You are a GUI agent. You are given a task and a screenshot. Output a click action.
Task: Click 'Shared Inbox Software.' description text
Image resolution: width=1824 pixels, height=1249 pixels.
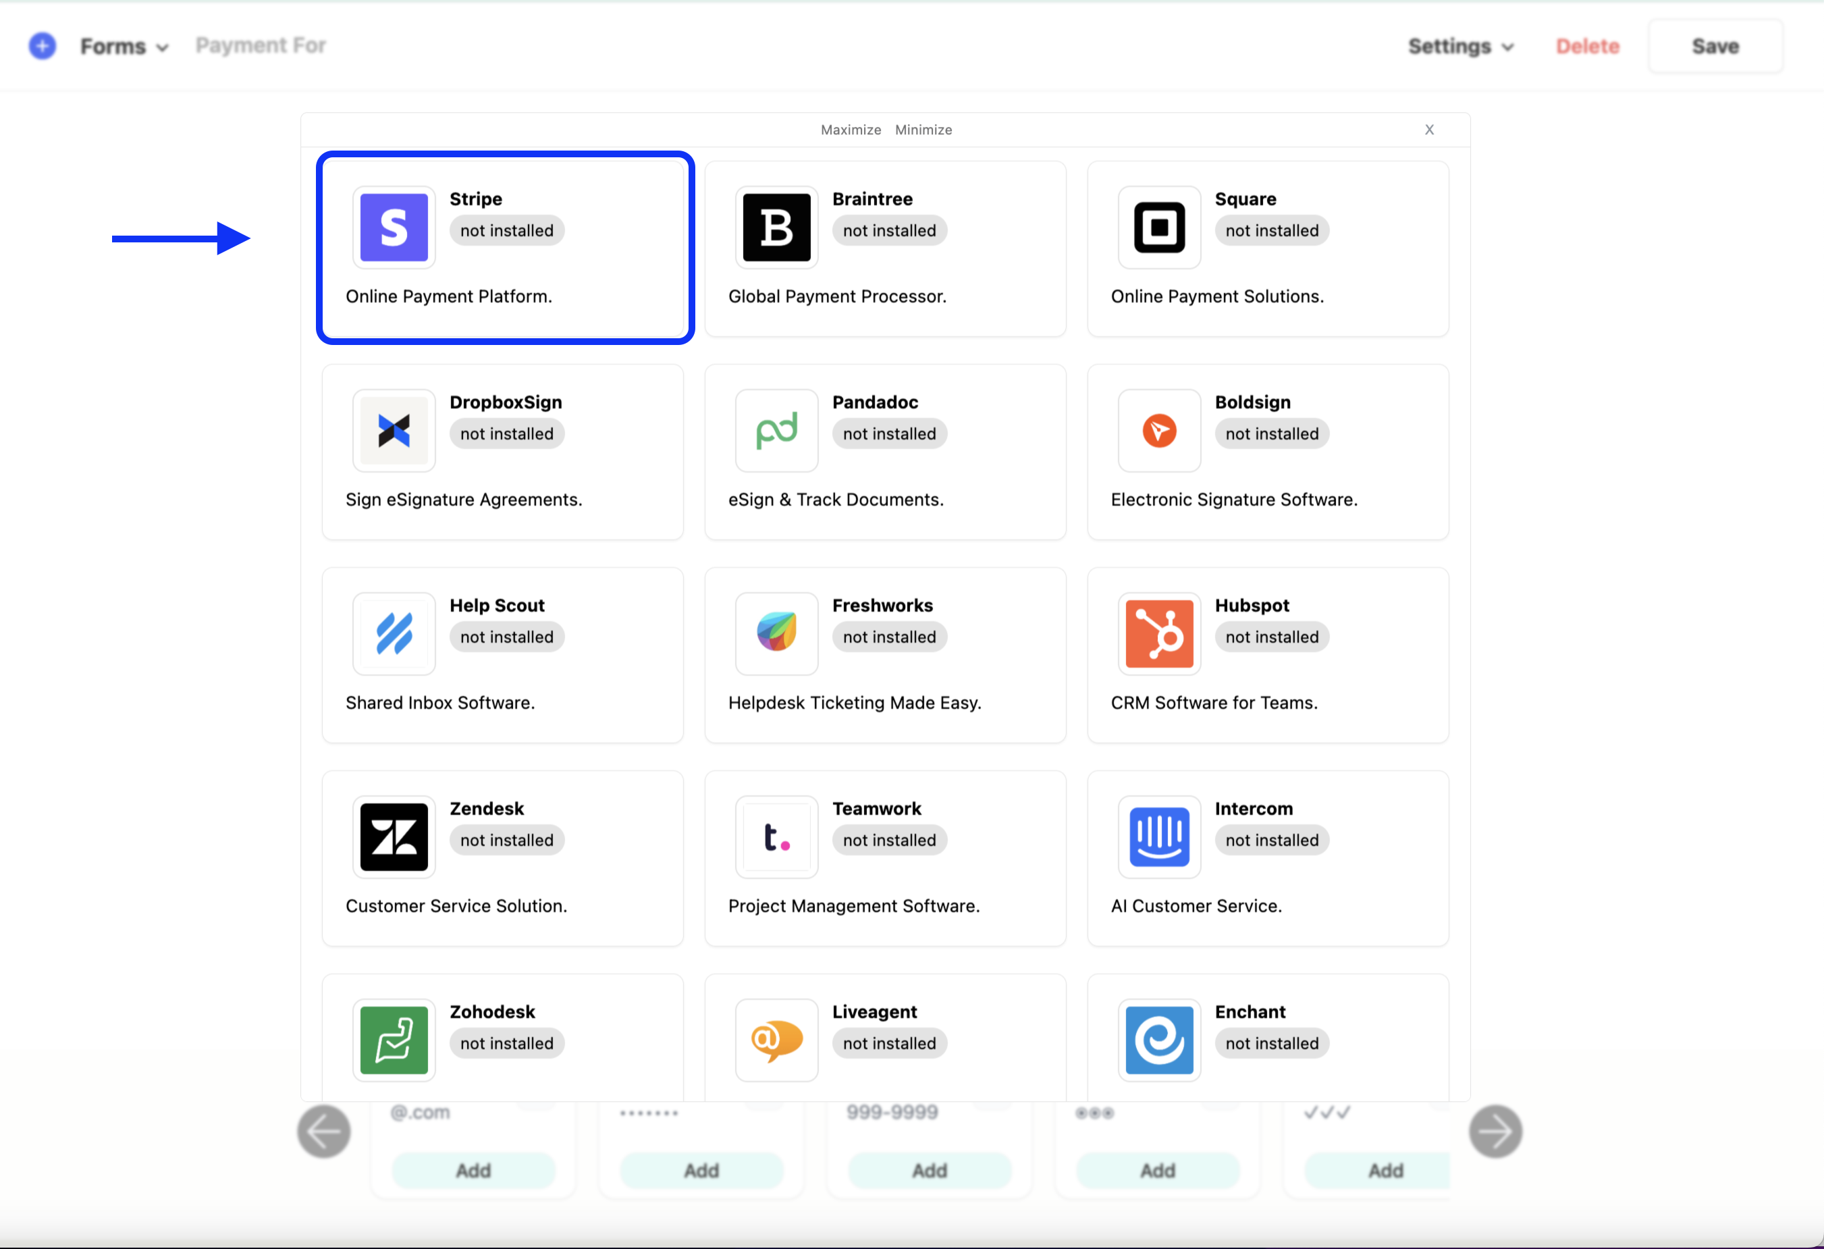(x=440, y=703)
